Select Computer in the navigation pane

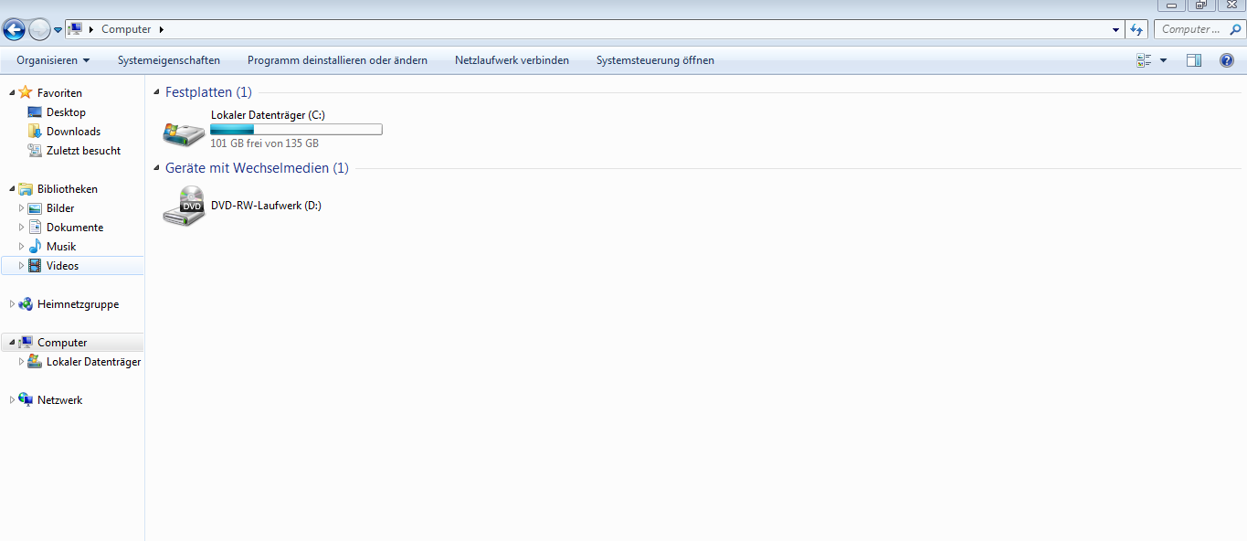coord(62,343)
